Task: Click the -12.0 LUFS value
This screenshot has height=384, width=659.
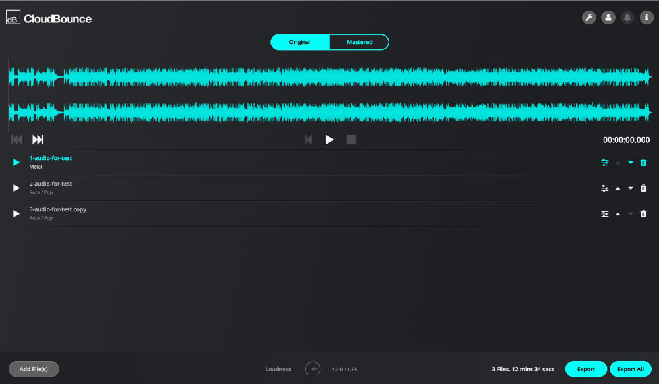Action: tap(343, 370)
